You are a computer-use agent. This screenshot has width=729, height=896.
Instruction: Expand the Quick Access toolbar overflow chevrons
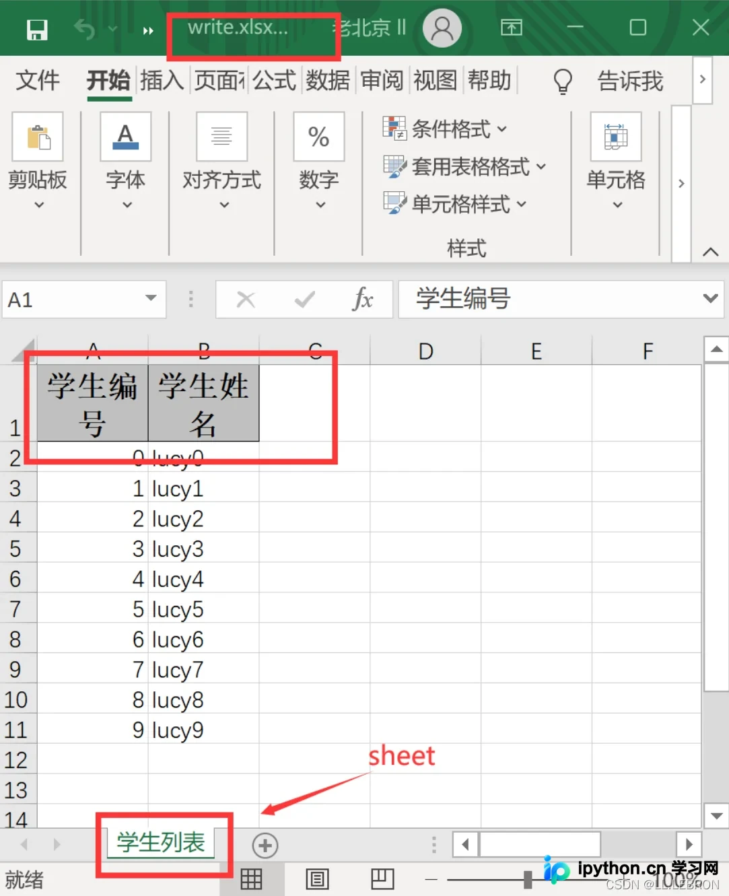click(148, 30)
